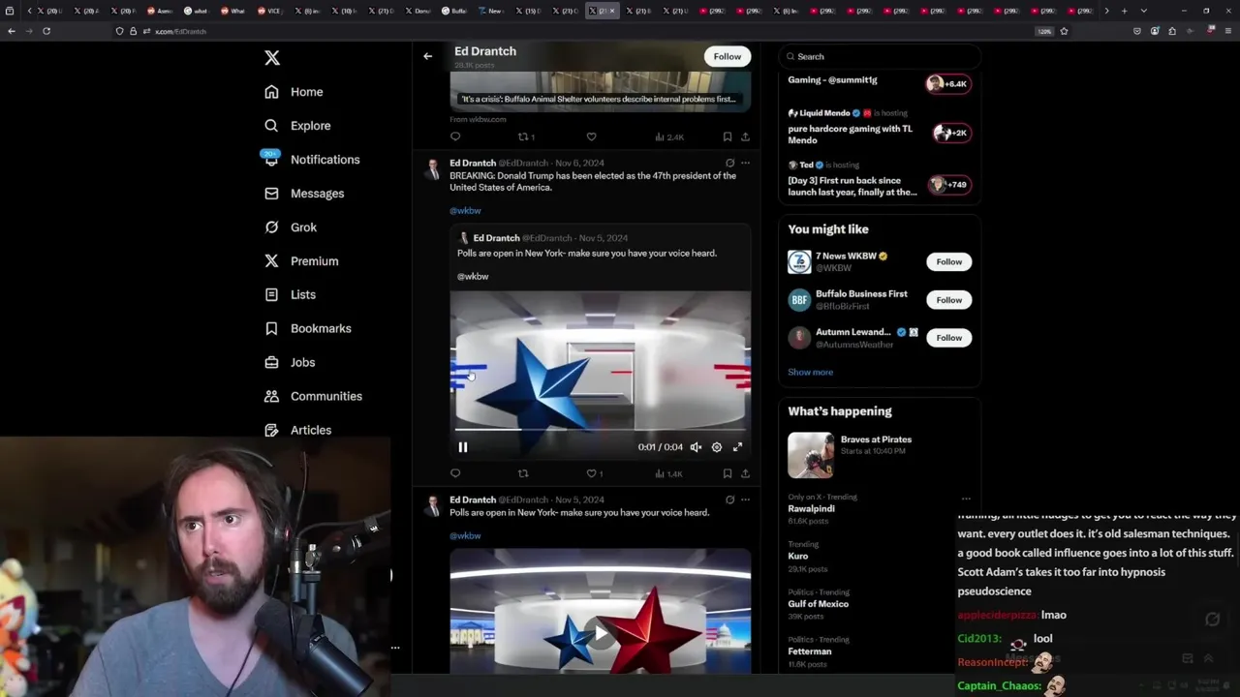Go to Explore
Screen dimensions: 1240x697
[297, 126]
